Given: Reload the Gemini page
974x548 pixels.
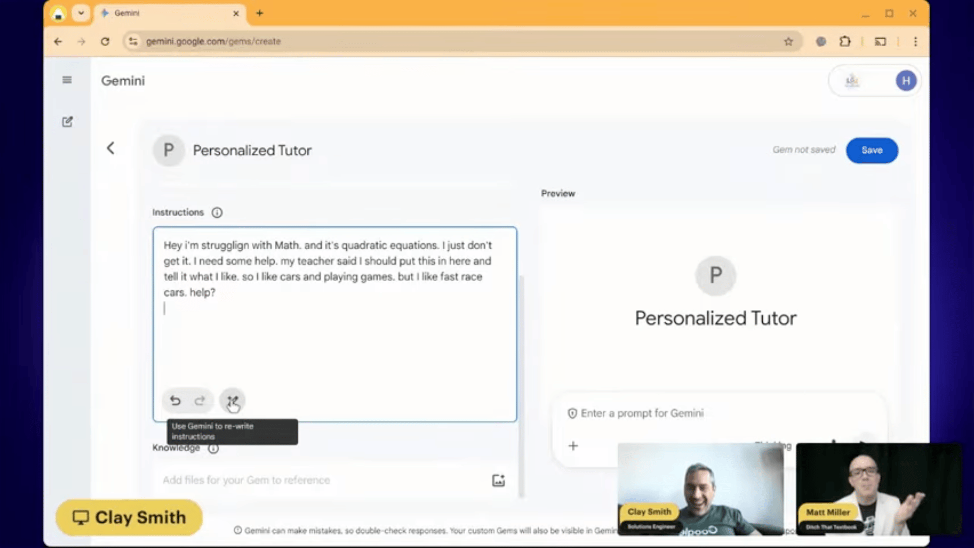Looking at the screenshot, I should point(105,42).
